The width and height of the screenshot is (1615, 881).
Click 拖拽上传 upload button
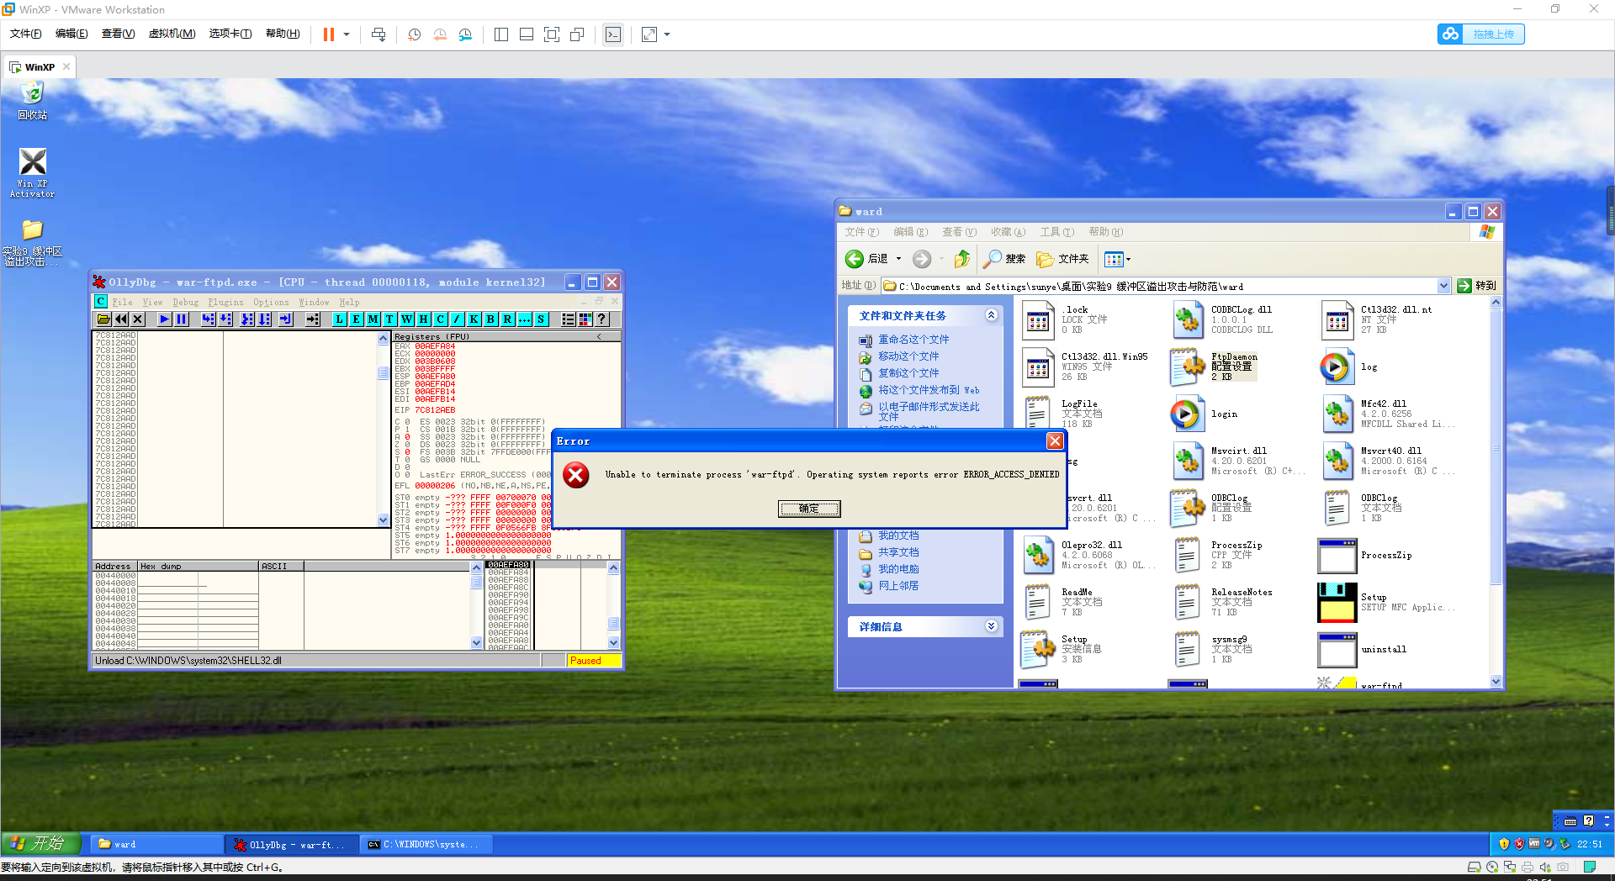pyautogui.click(x=1481, y=34)
